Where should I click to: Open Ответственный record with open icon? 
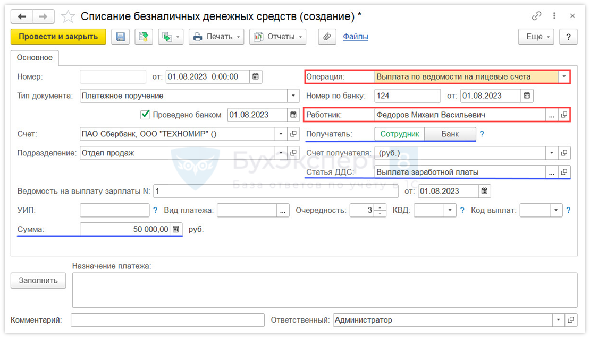[571, 320]
